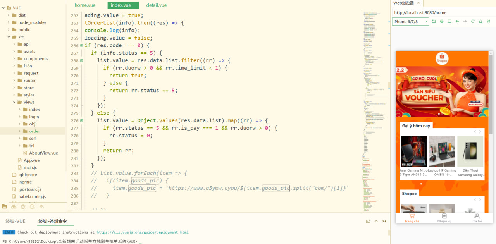496x244 pixels.
Task: Click the browser refresh icon
Action: tap(473, 22)
